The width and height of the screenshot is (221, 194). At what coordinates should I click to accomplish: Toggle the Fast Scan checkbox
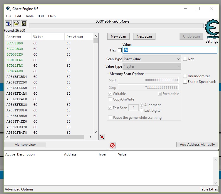[x=110, y=108]
